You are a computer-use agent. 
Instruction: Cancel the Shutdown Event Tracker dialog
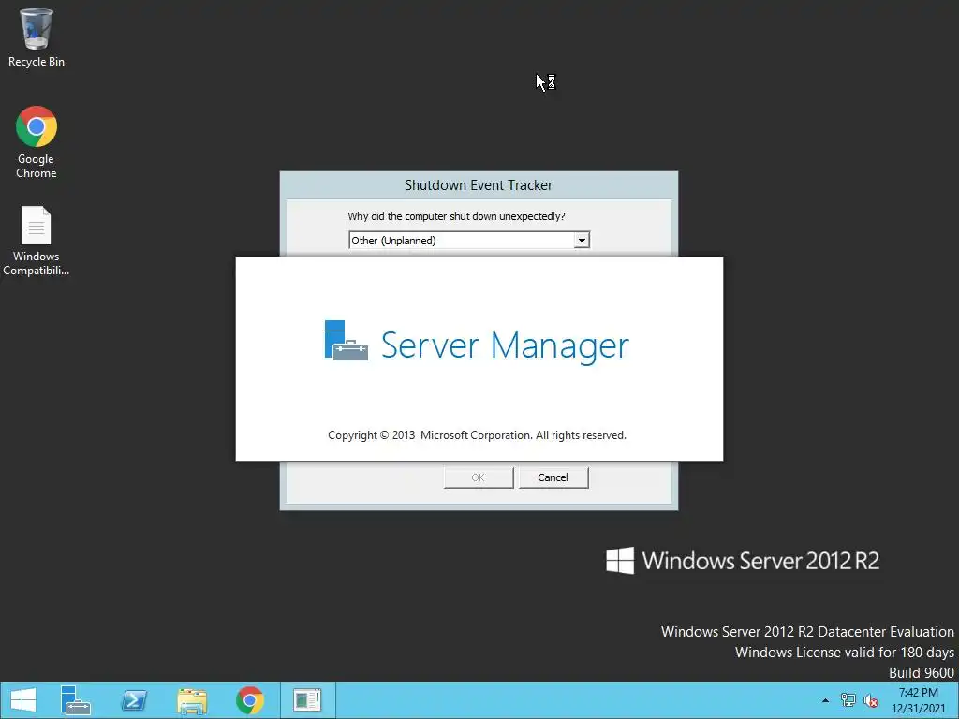click(x=553, y=477)
